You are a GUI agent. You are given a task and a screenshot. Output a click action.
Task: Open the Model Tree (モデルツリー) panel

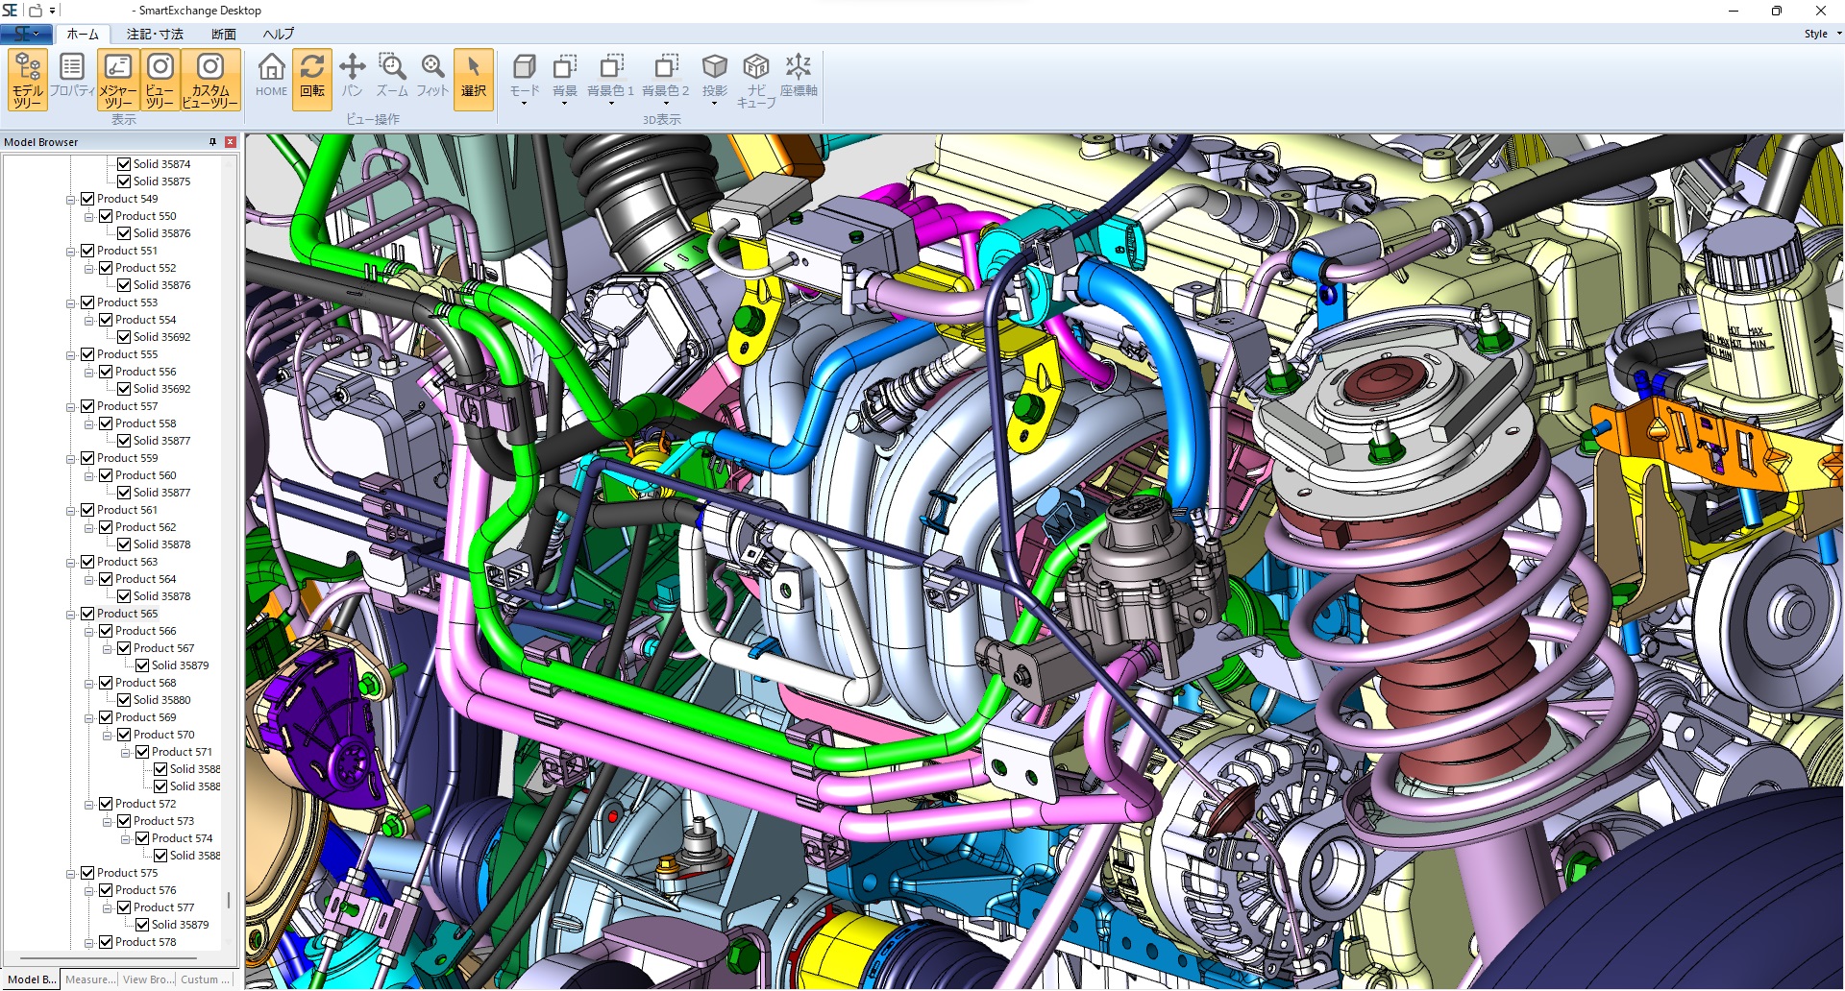coord(28,80)
